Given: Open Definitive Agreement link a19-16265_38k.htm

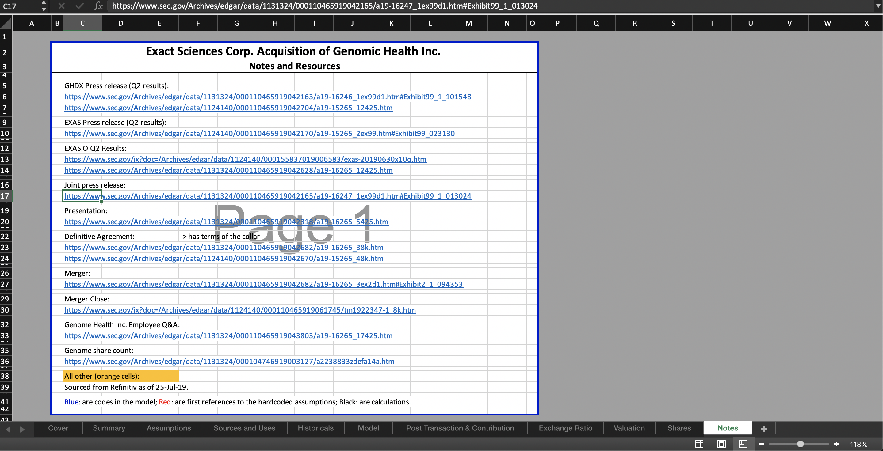Looking at the screenshot, I should point(224,247).
